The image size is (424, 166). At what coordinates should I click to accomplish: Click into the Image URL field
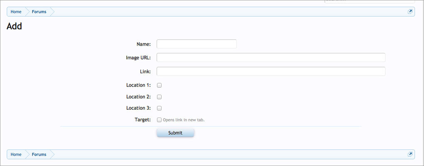(271, 58)
